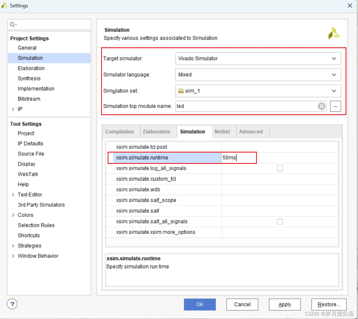The height and width of the screenshot is (319, 358).
Task: Click the help question mark icon
Action: click(12, 304)
